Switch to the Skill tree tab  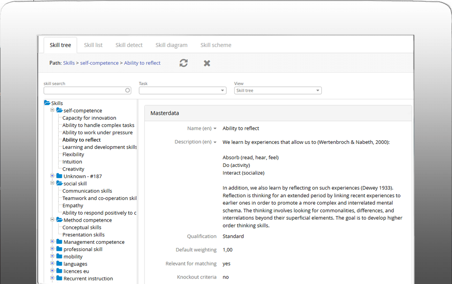60,45
